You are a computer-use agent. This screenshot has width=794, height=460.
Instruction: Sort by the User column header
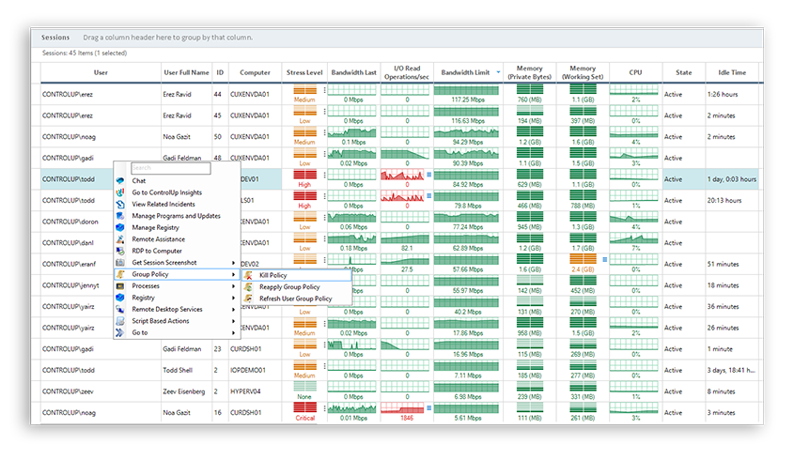tap(101, 72)
